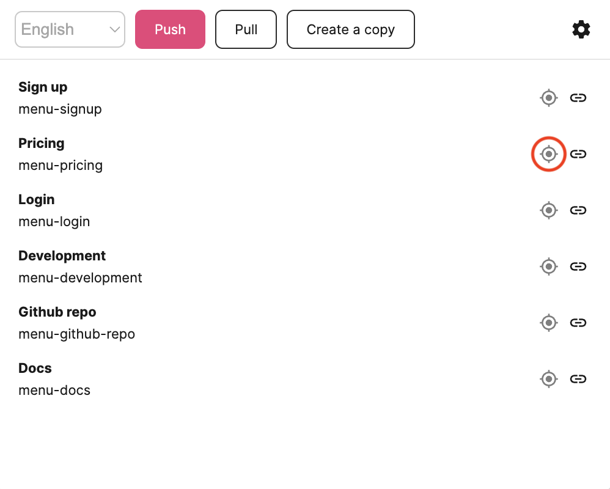
Task: Click the target icon for Development
Action: [x=549, y=267]
